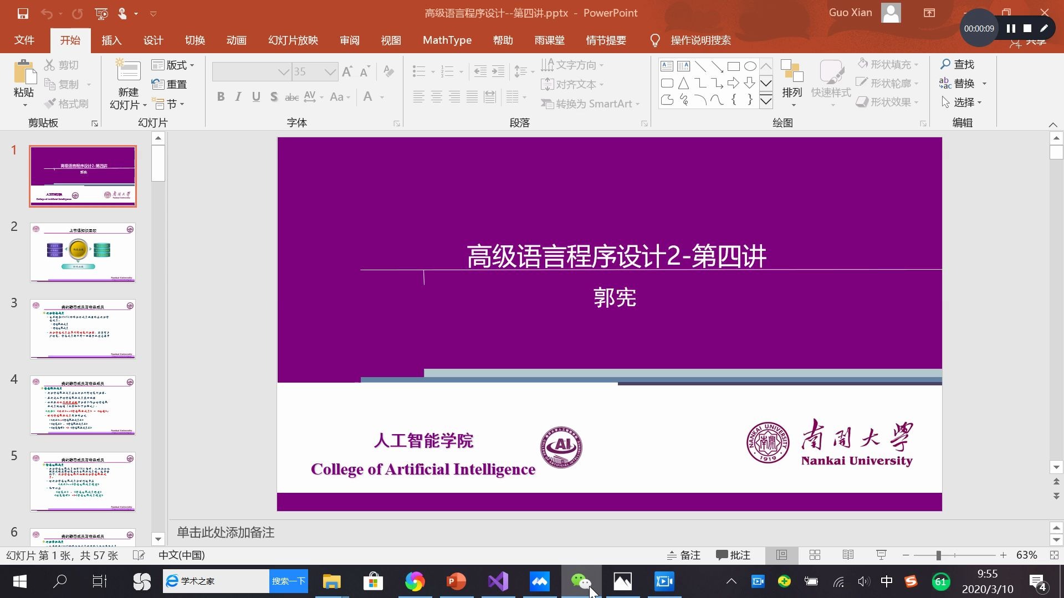Toggle Italic formatting
The height and width of the screenshot is (598, 1064).
(x=238, y=97)
